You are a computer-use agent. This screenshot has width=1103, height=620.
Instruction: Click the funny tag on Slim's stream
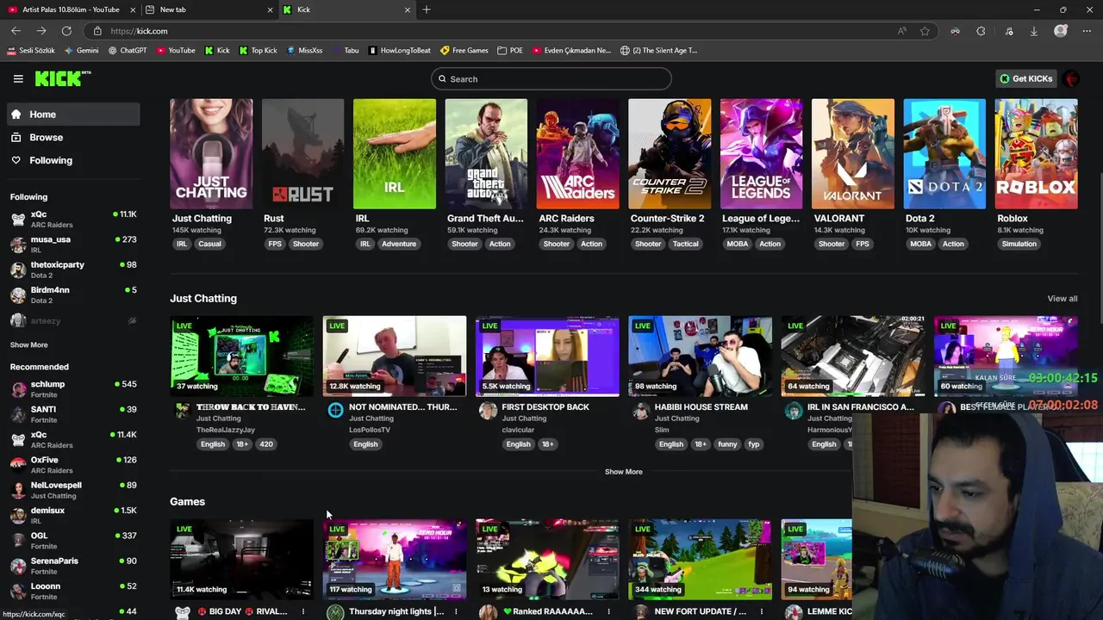tap(727, 444)
